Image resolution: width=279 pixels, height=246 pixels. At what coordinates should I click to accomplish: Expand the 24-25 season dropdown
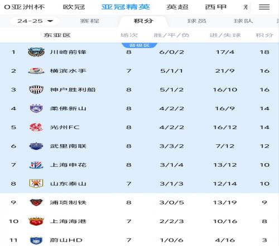(35, 21)
